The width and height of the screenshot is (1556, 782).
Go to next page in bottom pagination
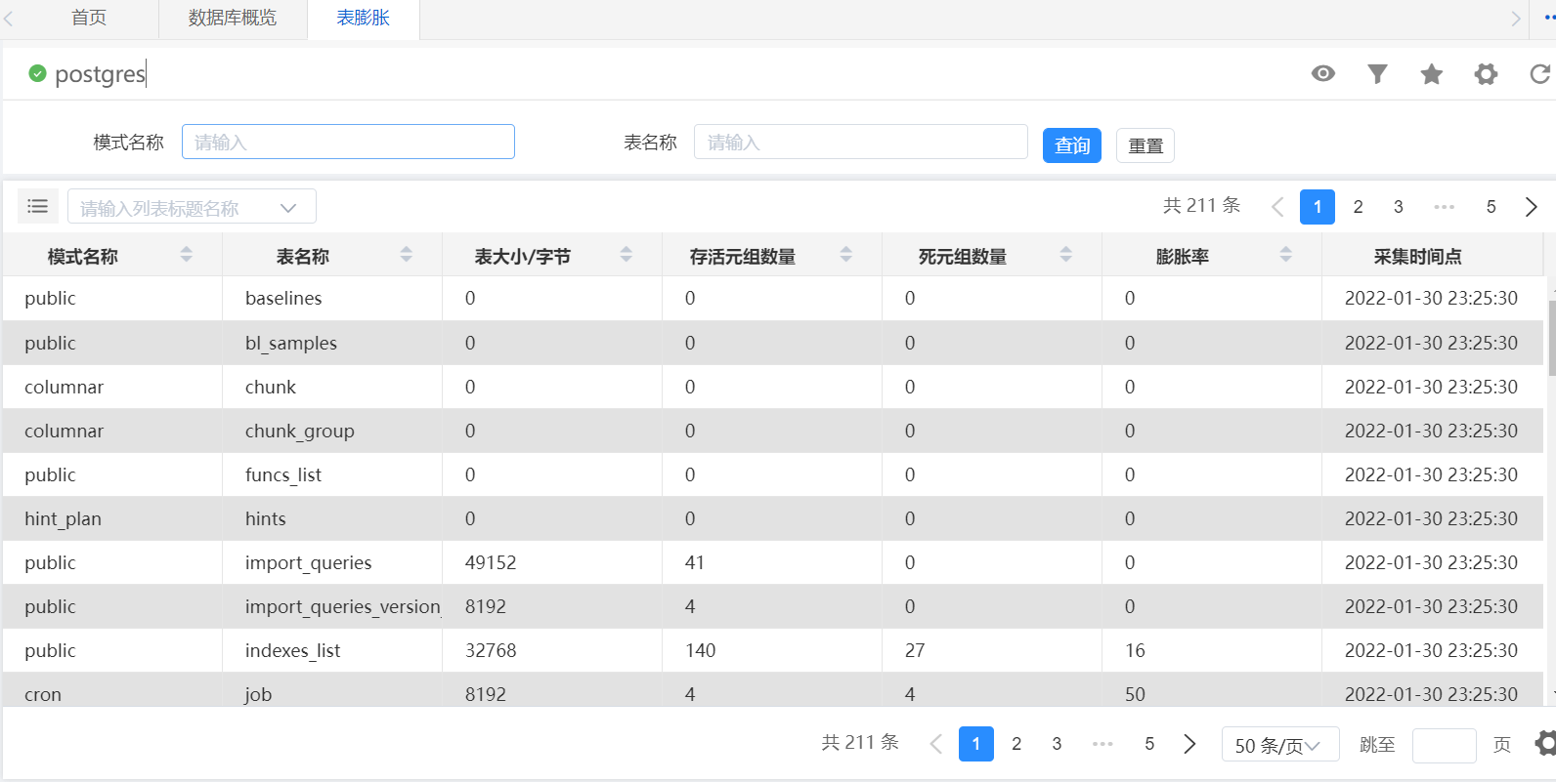click(1189, 744)
